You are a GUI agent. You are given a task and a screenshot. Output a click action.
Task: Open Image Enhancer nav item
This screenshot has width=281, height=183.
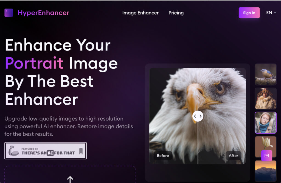[140, 13]
